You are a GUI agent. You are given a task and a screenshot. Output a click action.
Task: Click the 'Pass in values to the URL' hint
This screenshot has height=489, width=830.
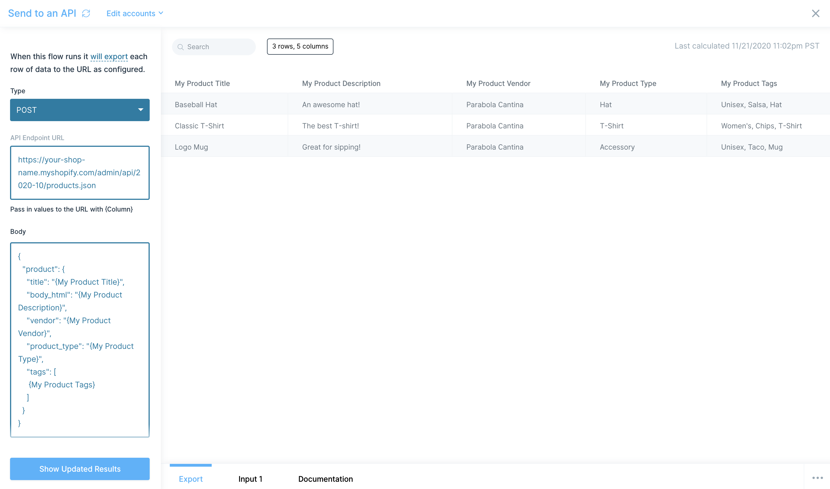tap(71, 209)
